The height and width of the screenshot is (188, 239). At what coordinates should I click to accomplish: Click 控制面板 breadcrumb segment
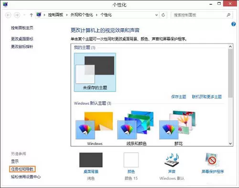pos(55,15)
